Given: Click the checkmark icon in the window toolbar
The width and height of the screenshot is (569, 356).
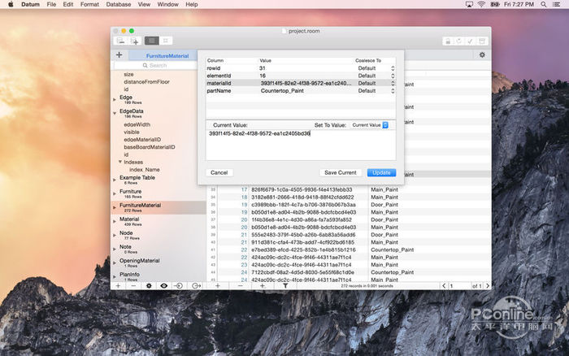Looking at the screenshot, I should [471, 40].
